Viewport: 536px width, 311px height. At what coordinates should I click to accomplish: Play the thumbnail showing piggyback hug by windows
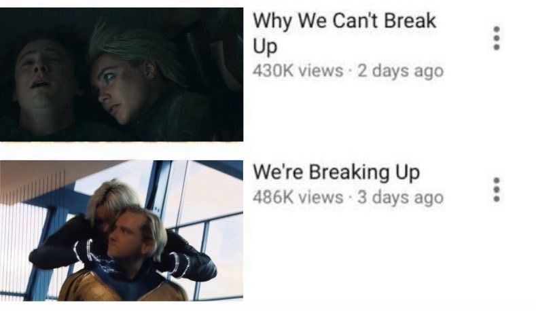[x=122, y=231]
